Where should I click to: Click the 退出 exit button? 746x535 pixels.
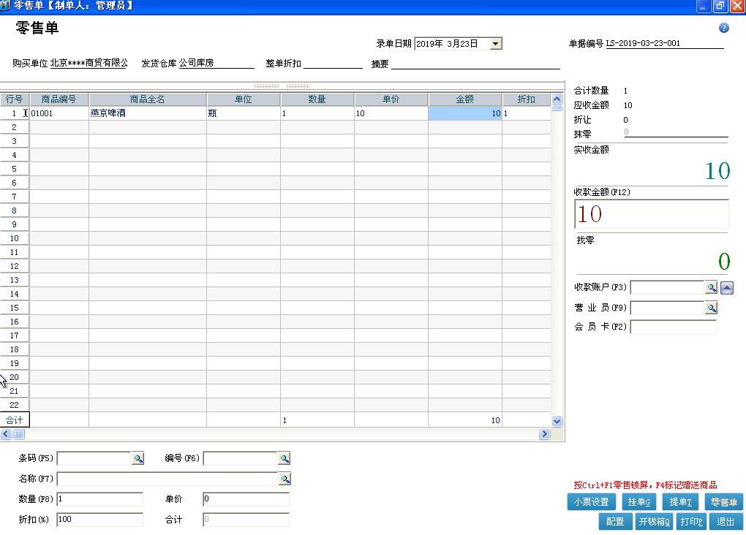click(726, 522)
